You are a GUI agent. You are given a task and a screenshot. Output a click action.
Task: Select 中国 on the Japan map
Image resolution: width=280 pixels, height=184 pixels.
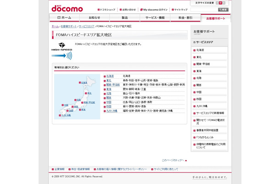[66, 105]
